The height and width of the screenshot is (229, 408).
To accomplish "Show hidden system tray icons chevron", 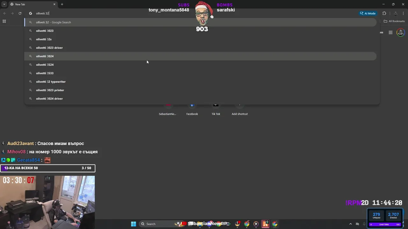I will [351, 224].
